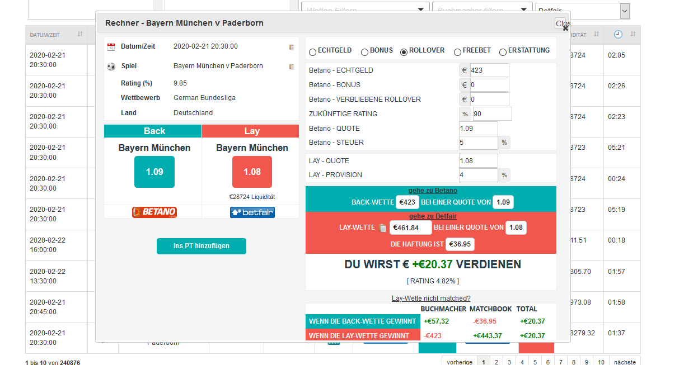Screen dimensions: 698x365
Task: Select the FREEBET radio option
Action: (x=457, y=51)
